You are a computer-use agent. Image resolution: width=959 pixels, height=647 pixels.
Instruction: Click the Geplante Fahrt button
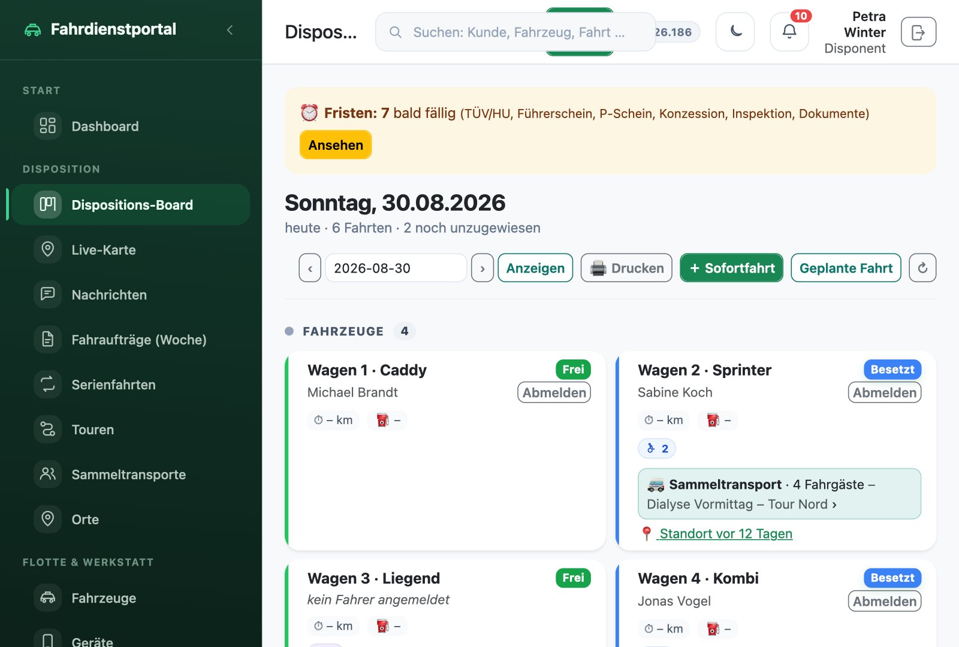[846, 268]
